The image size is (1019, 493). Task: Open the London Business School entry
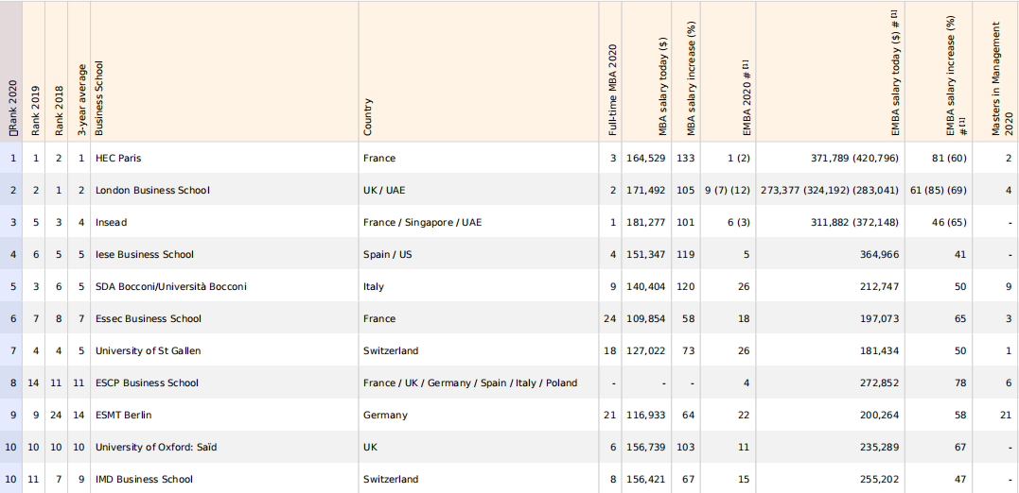click(x=152, y=190)
